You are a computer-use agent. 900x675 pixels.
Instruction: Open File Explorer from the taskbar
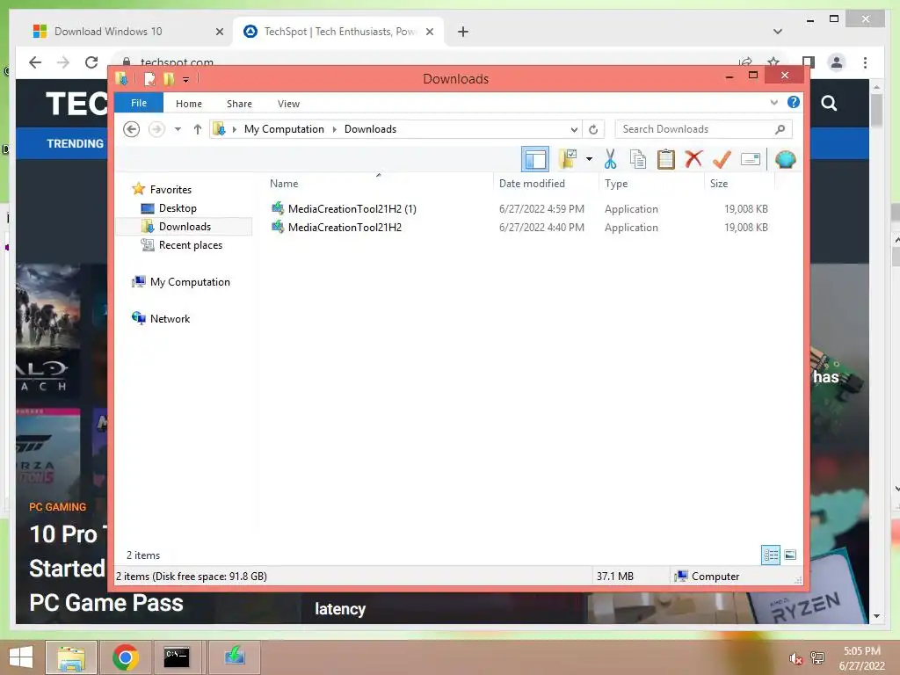pyautogui.click(x=71, y=657)
